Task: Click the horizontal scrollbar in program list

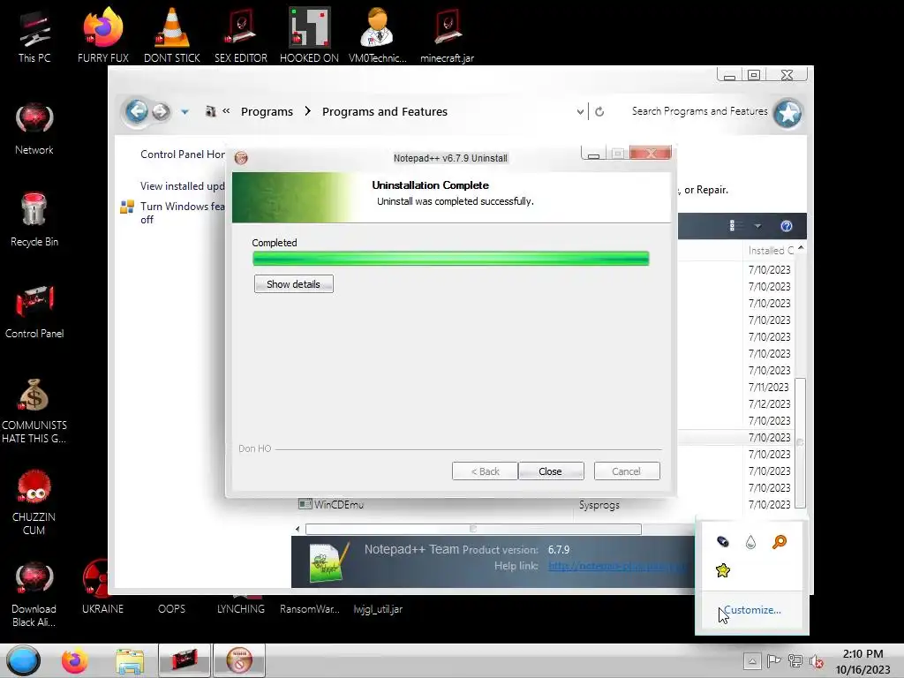Action: 473,530
